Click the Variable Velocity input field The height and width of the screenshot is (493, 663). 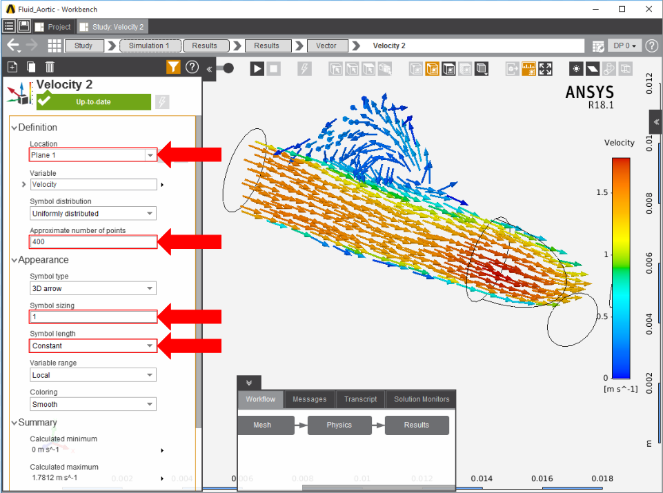pyautogui.click(x=93, y=184)
